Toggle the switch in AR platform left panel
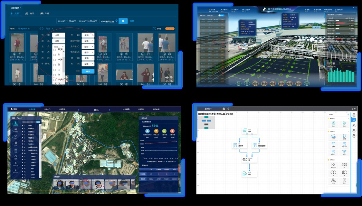The width and height of the screenshot is (362, 206). [x=221, y=15]
